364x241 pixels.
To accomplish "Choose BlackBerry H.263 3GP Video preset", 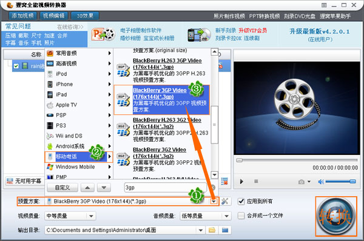I will point(162,70).
